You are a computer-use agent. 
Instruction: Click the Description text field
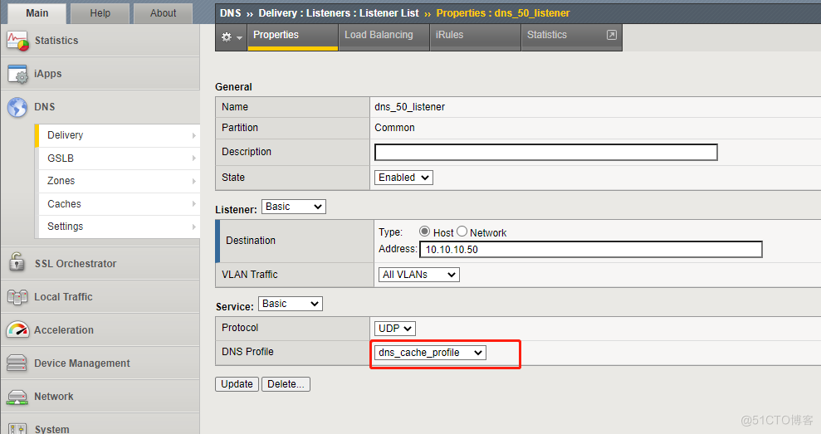click(545, 153)
